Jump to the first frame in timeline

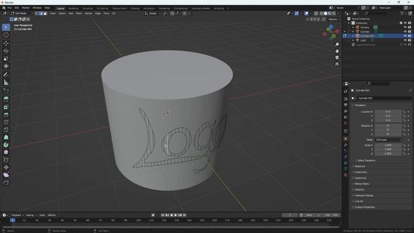pyautogui.click(x=162, y=215)
